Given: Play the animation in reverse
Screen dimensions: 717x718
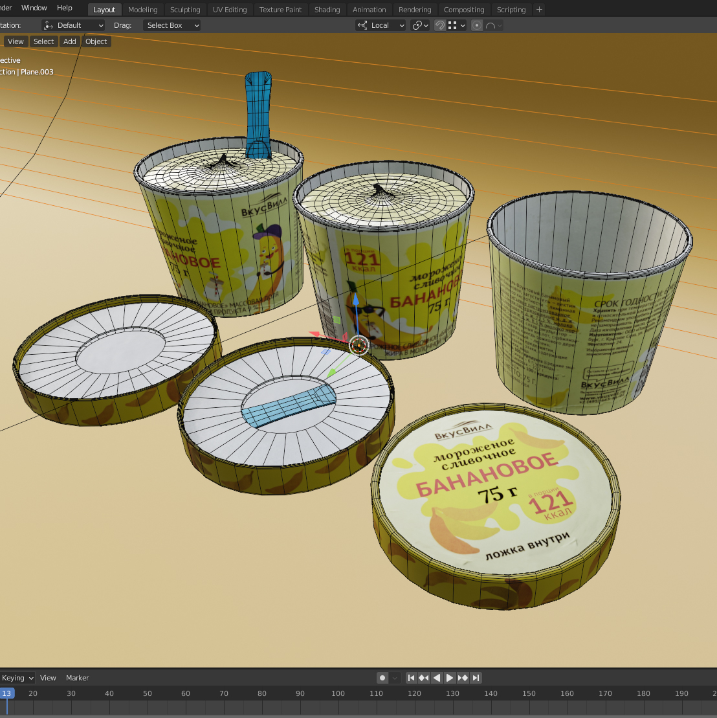Looking at the screenshot, I should click(437, 678).
